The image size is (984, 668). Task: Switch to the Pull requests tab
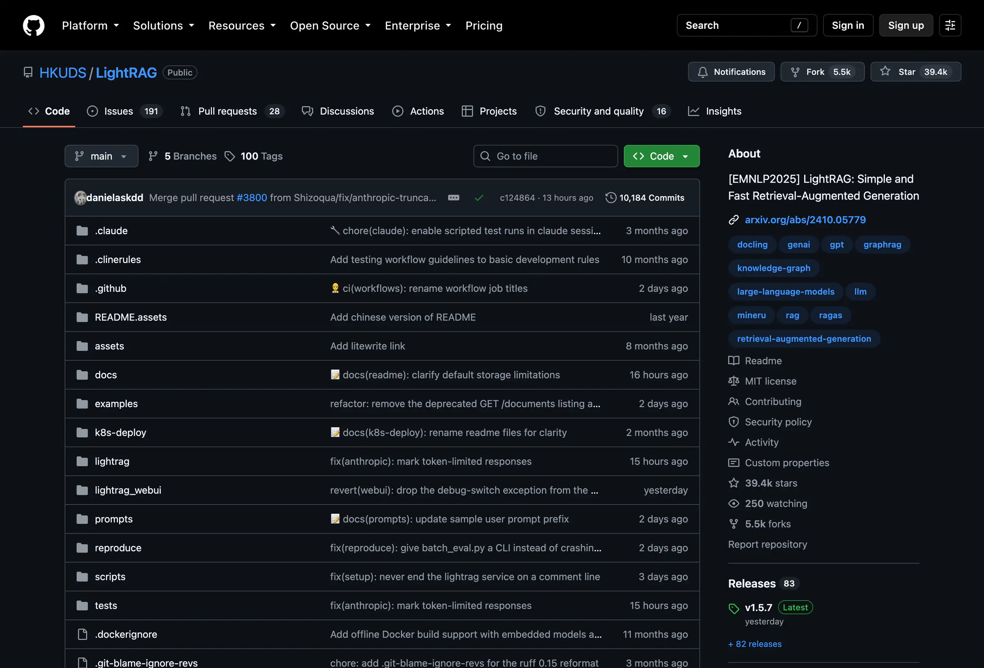click(232, 112)
